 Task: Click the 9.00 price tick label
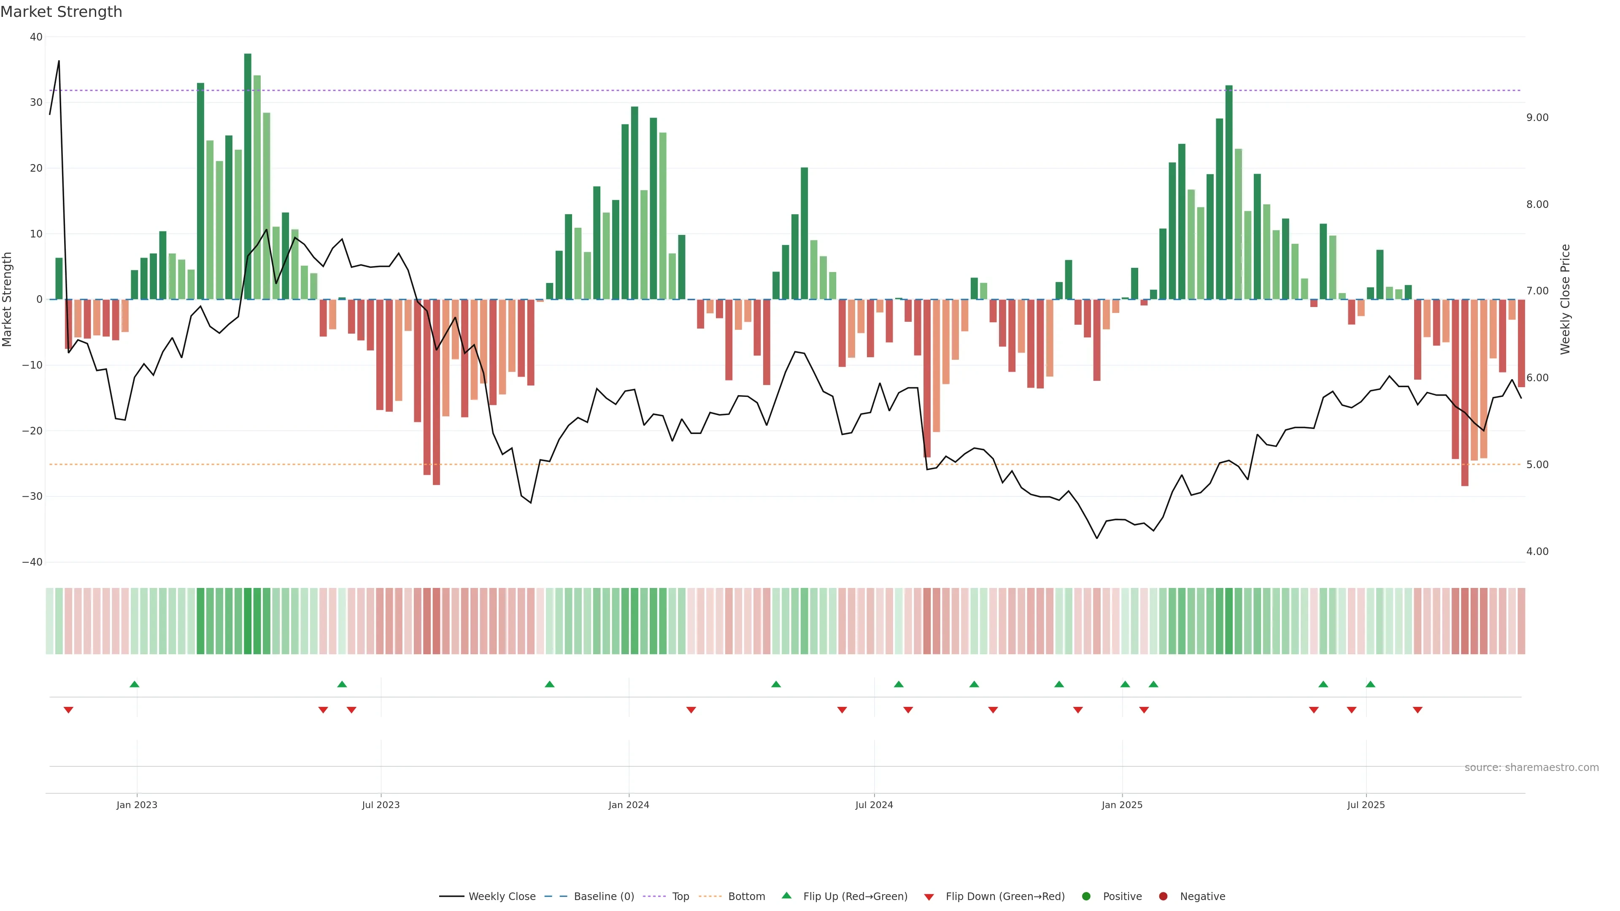coord(1537,118)
